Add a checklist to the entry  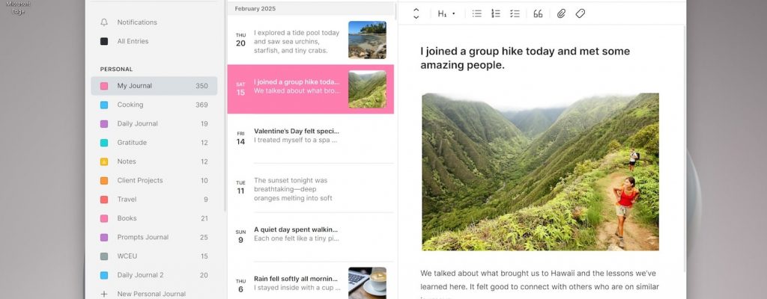click(x=515, y=13)
